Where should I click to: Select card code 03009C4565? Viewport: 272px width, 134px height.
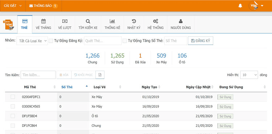coord(31,106)
